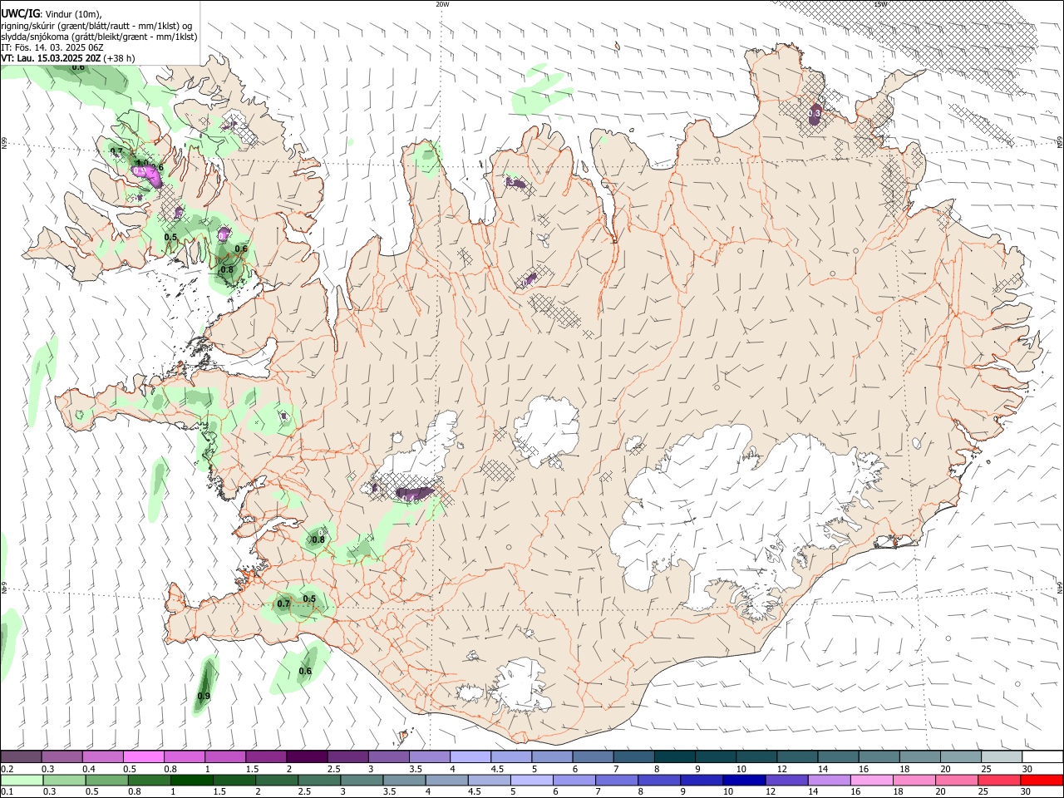The image size is (1064, 798).
Task: Pick the light grey top row swatch labeled 25
Action: tap(1002, 756)
